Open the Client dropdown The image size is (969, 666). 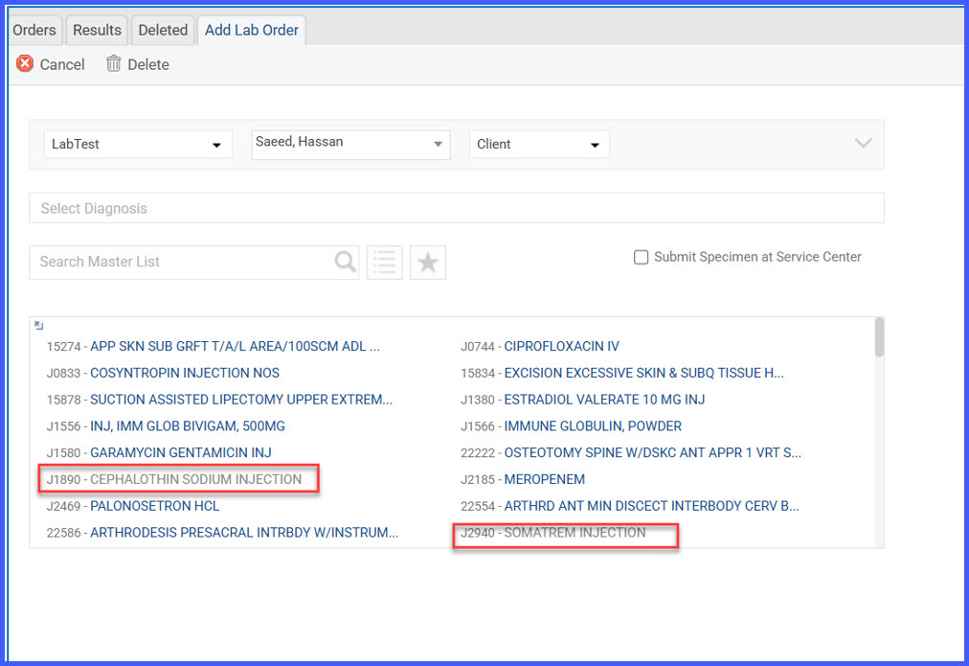pos(539,144)
